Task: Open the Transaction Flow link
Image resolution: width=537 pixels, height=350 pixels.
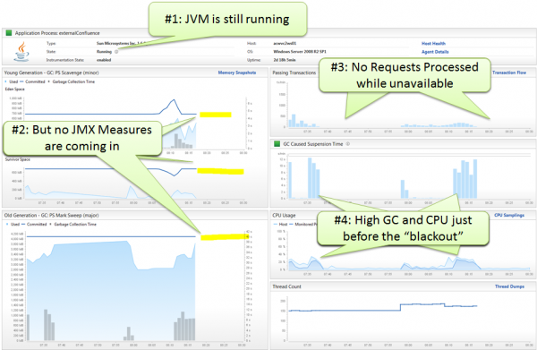Action: [509, 73]
